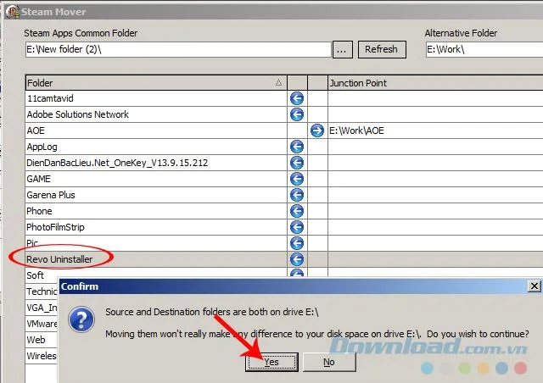Select the Technic folder row
Image resolution: width=543 pixels, height=383 pixels.
point(42,291)
